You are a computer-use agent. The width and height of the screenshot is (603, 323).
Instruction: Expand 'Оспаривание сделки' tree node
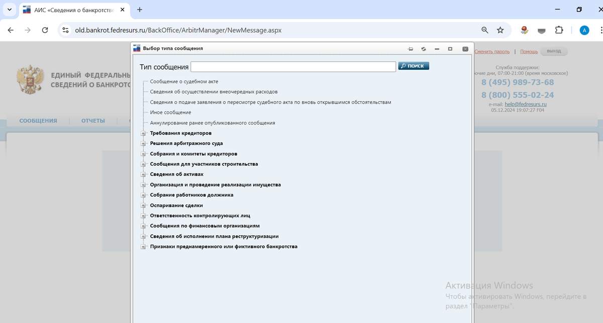(143, 206)
